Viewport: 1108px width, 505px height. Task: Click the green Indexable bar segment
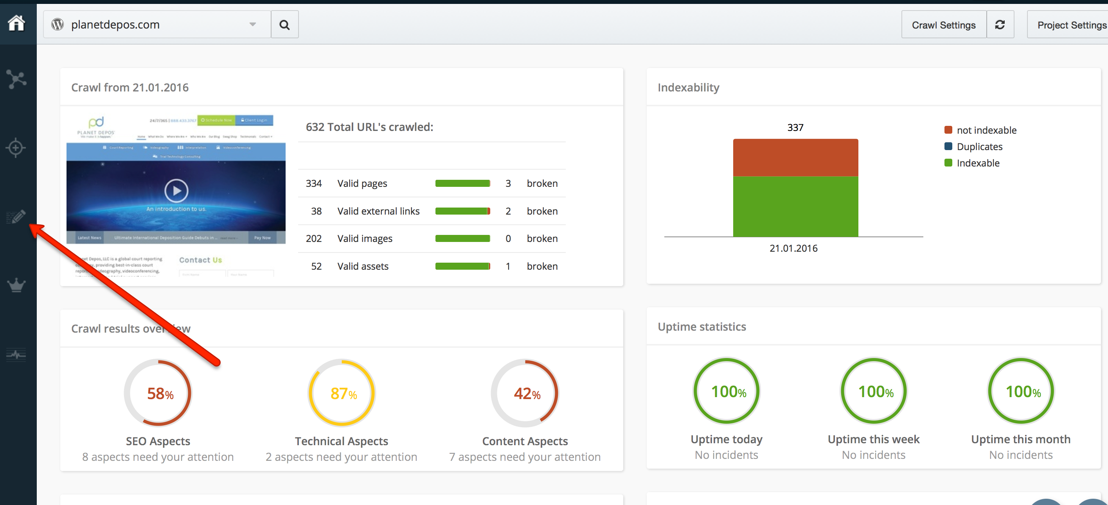pos(795,207)
